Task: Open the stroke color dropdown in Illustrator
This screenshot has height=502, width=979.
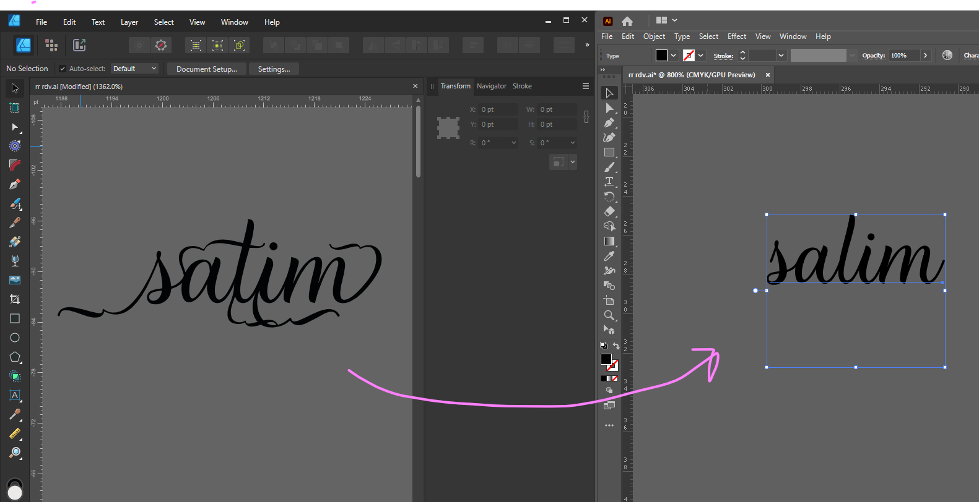Action: coord(701,56)
